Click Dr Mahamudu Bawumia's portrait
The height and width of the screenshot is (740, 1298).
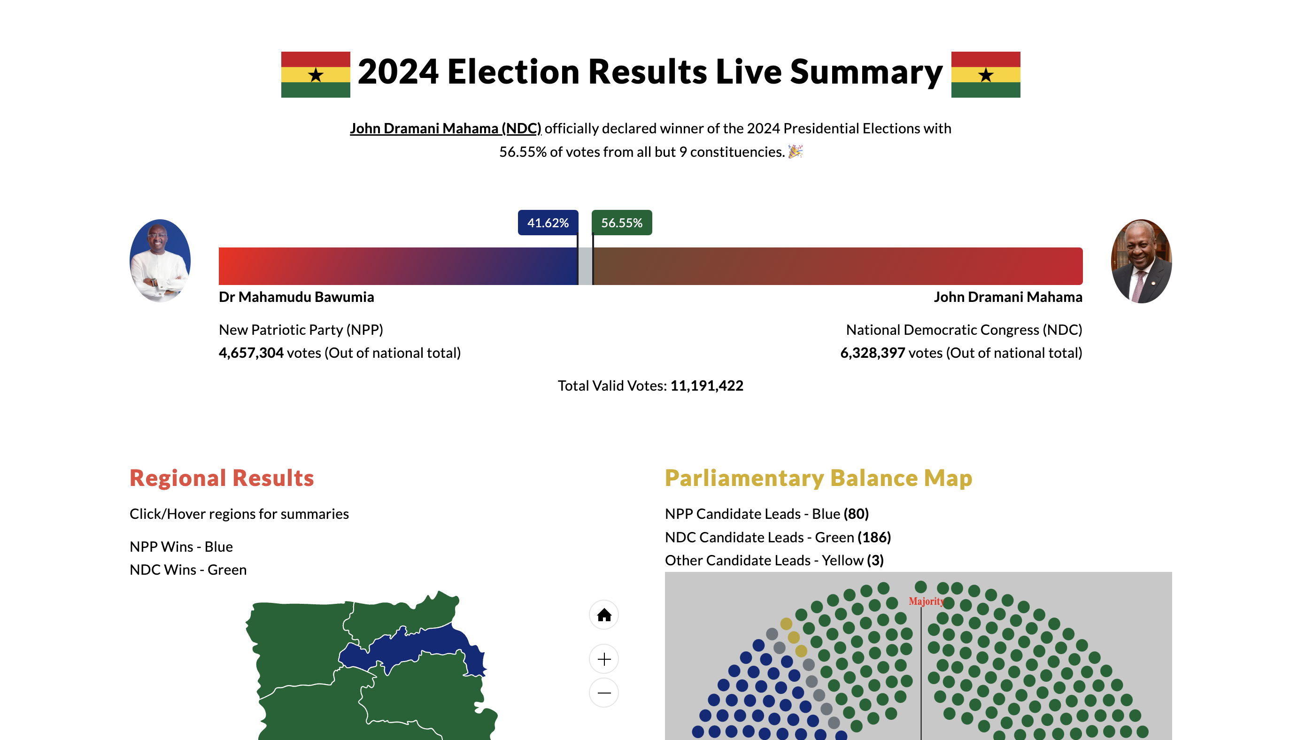pos(160,261)
